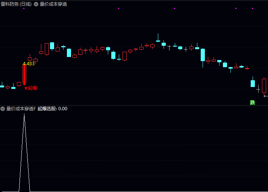Click the 4.433 price label
The image size is (268, 192).
pos(29,64)
